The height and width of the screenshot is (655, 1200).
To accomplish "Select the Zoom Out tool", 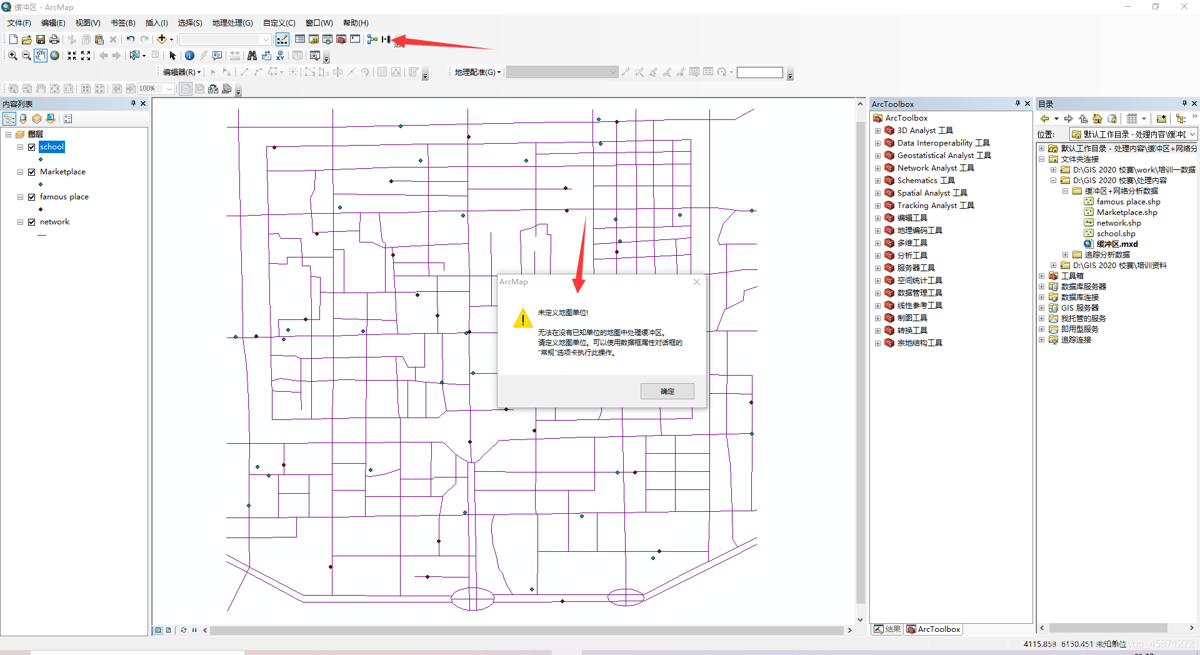I will [26, 56].
